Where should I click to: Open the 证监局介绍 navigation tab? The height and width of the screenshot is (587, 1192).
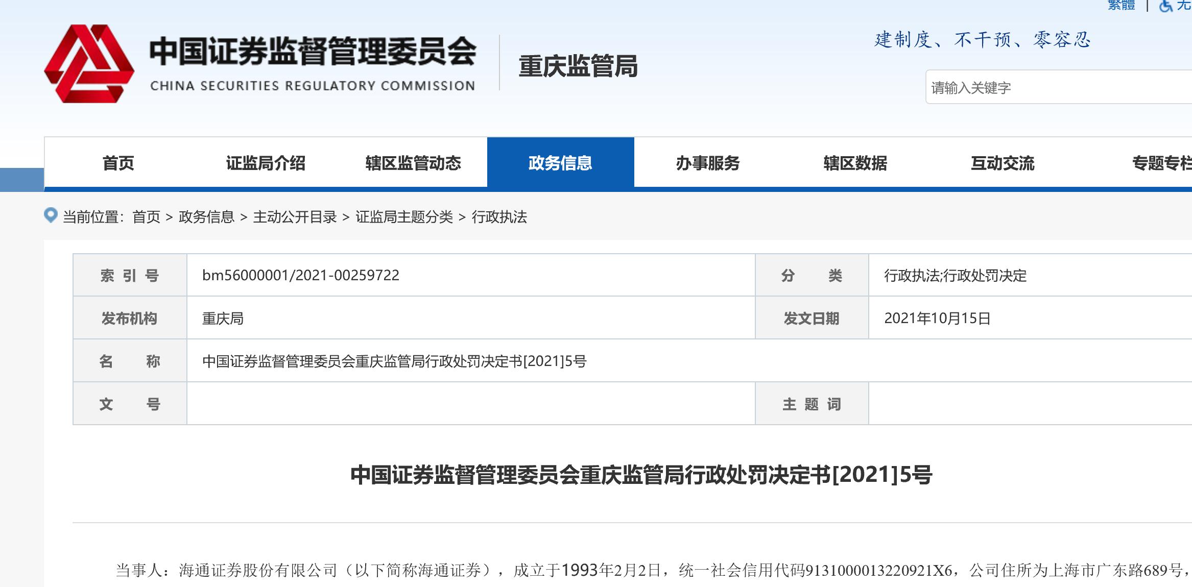(x=266, y=163)
